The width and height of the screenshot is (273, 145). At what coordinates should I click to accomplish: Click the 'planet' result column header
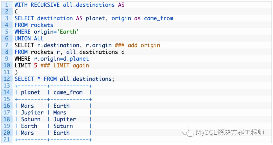[x=31, y=92]
